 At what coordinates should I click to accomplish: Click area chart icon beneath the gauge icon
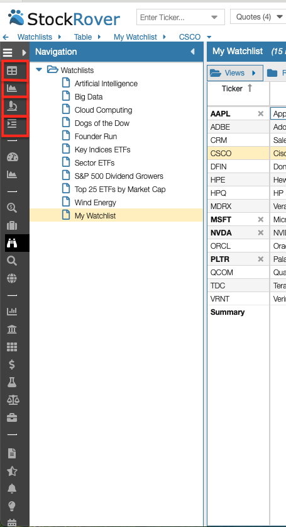point(12,174)
